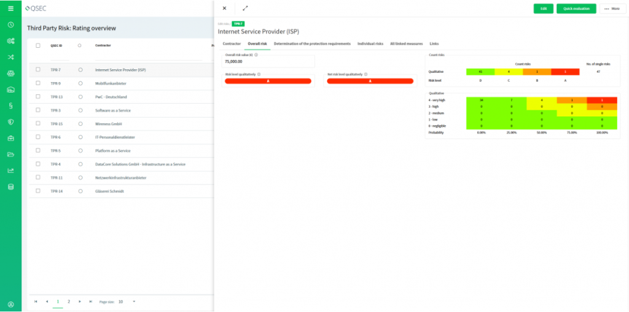Click the database icon in the sidebar
This screenshot has width=629, height=312.
point(10,186)
